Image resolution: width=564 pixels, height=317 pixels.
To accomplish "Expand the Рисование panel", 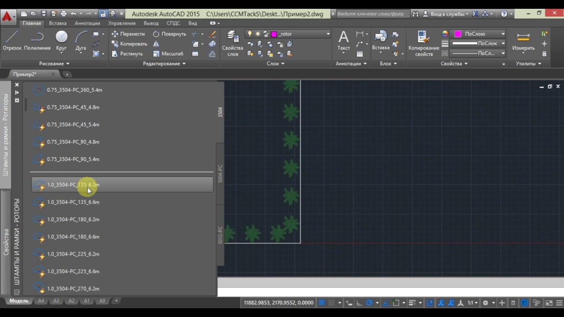I will click(x=54, y=63).
